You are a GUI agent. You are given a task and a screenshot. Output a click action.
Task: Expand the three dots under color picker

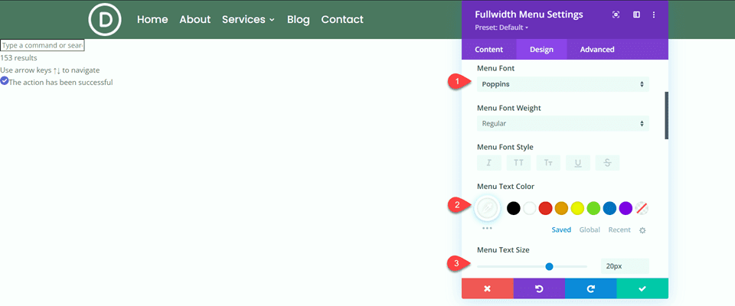coord(487,228)
